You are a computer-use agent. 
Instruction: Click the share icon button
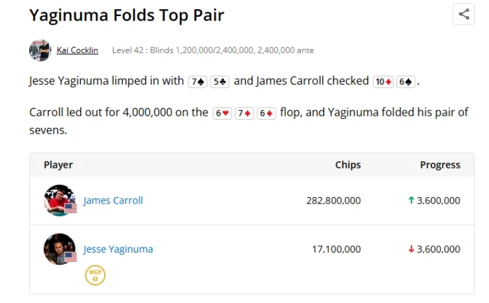coord(463,14)
